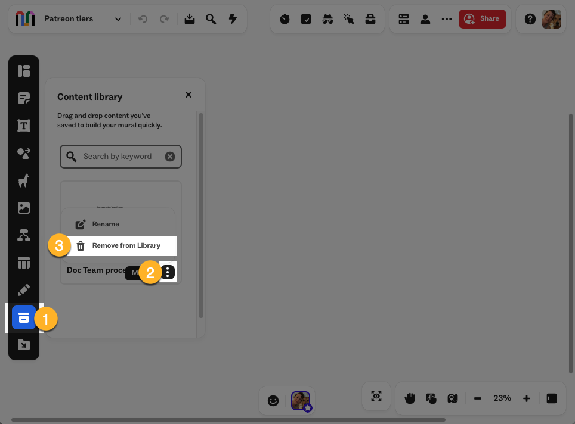This screenshot has width=575, height=424.
Task: Select the touch gesture mode icon
Action: pyautogui.click(x=431, y=398)
